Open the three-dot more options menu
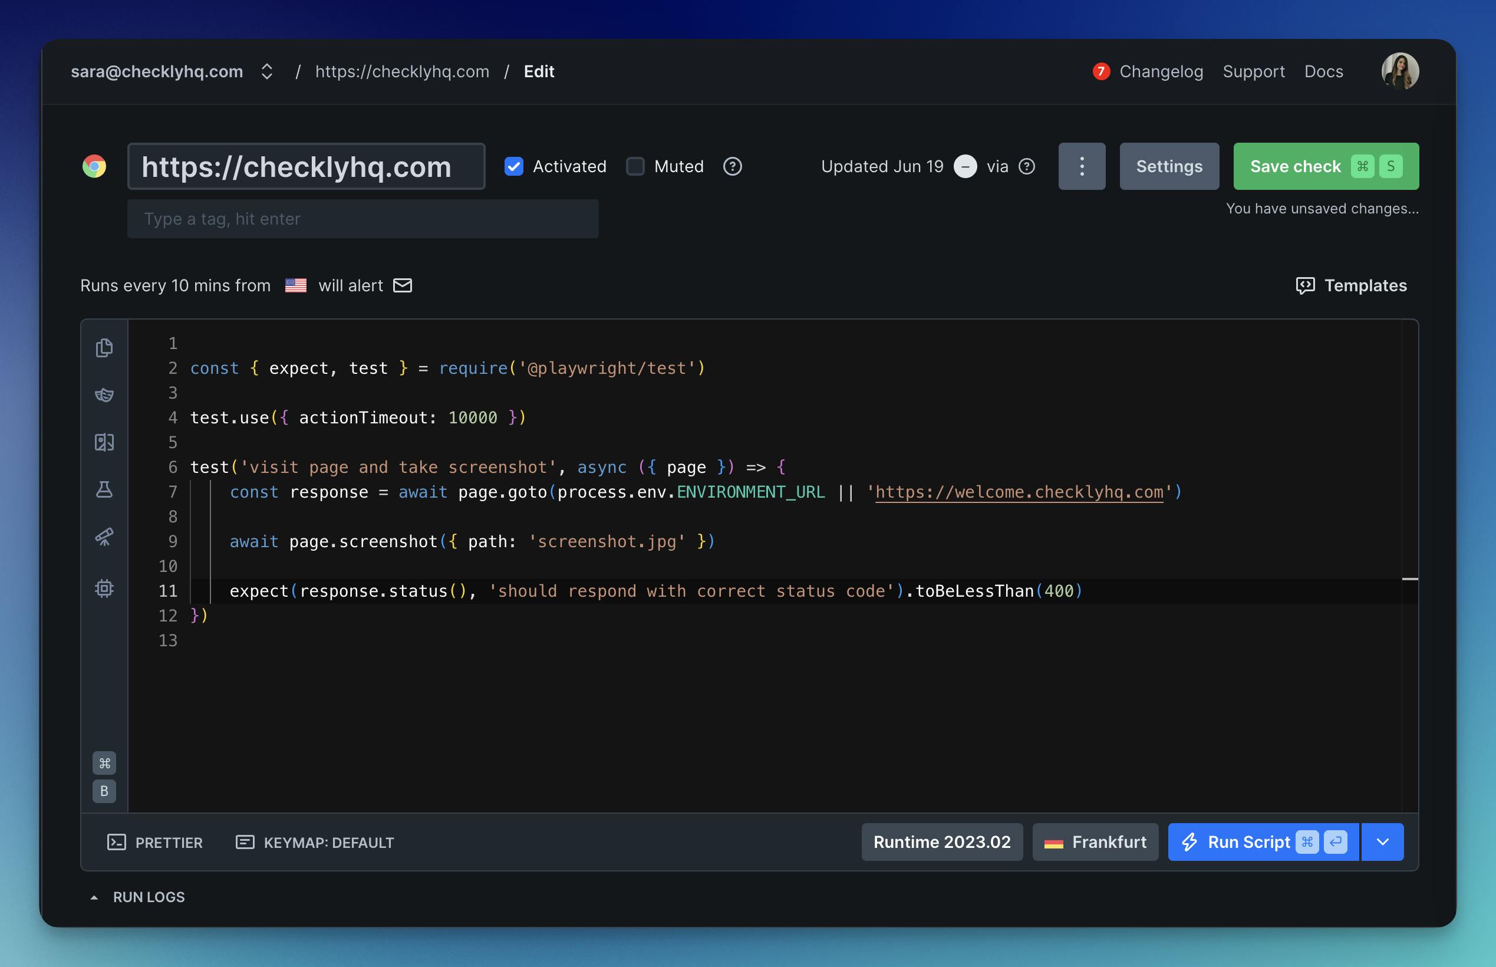This screenshot has width=1496, height=967. [1082, 166]
